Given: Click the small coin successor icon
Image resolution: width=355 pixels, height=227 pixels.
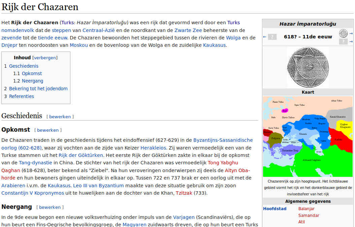Looking at the screenshot, I should (x=343, y=33).
